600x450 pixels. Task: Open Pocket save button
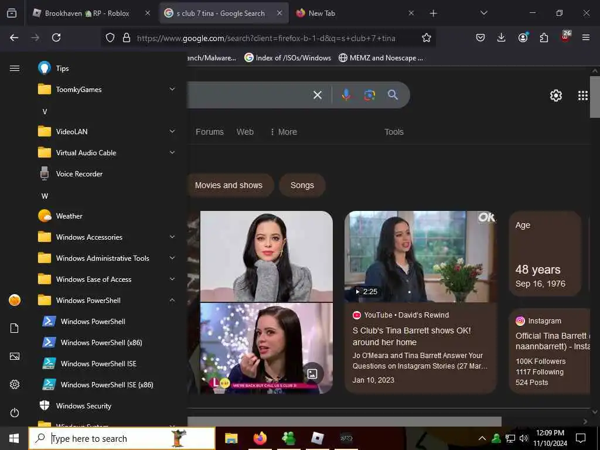coord(480,37)
